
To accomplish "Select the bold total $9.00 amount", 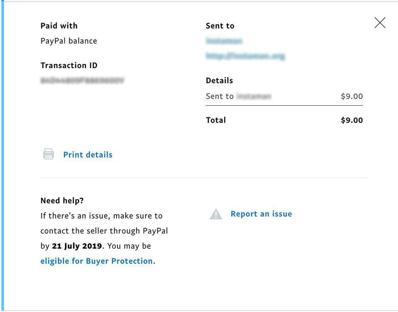I will coord(352,120).
